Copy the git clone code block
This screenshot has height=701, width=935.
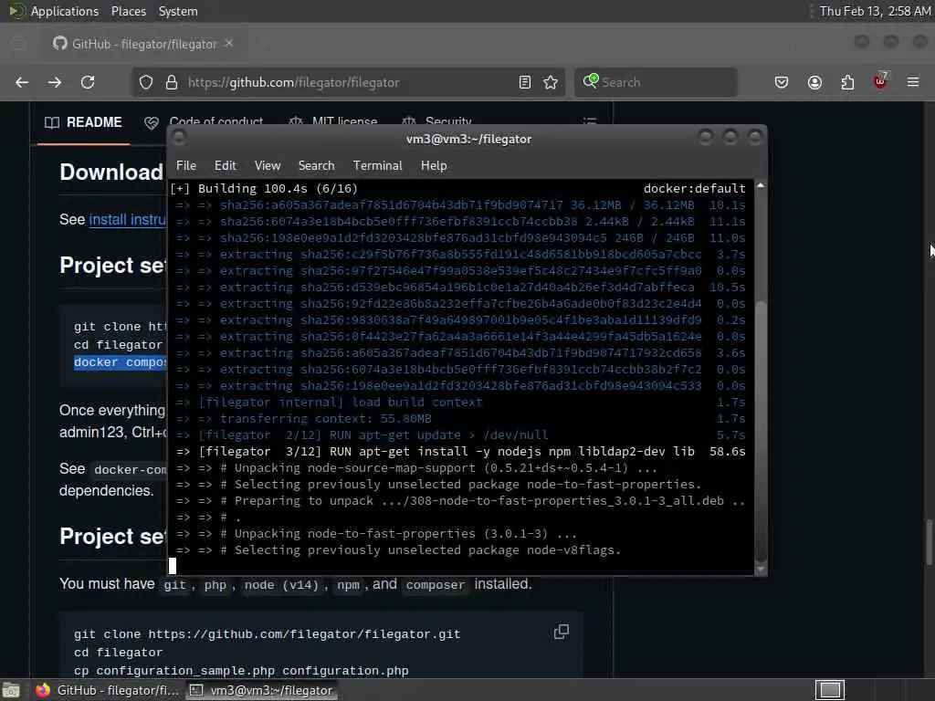(x=562, y=632)
